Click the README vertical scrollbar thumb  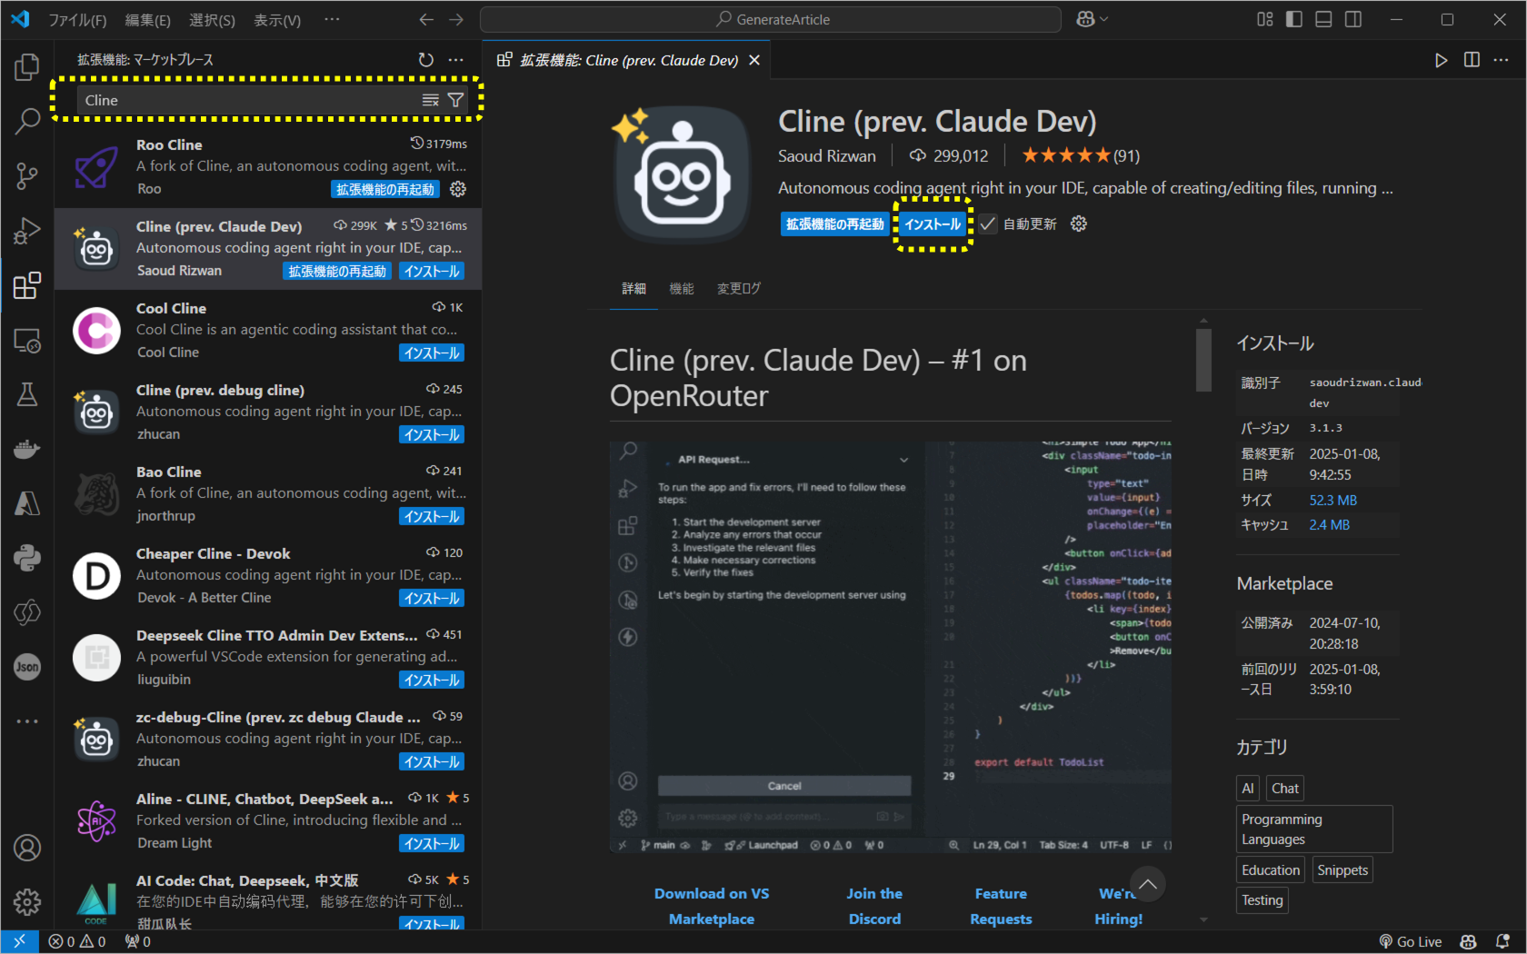1203,360
